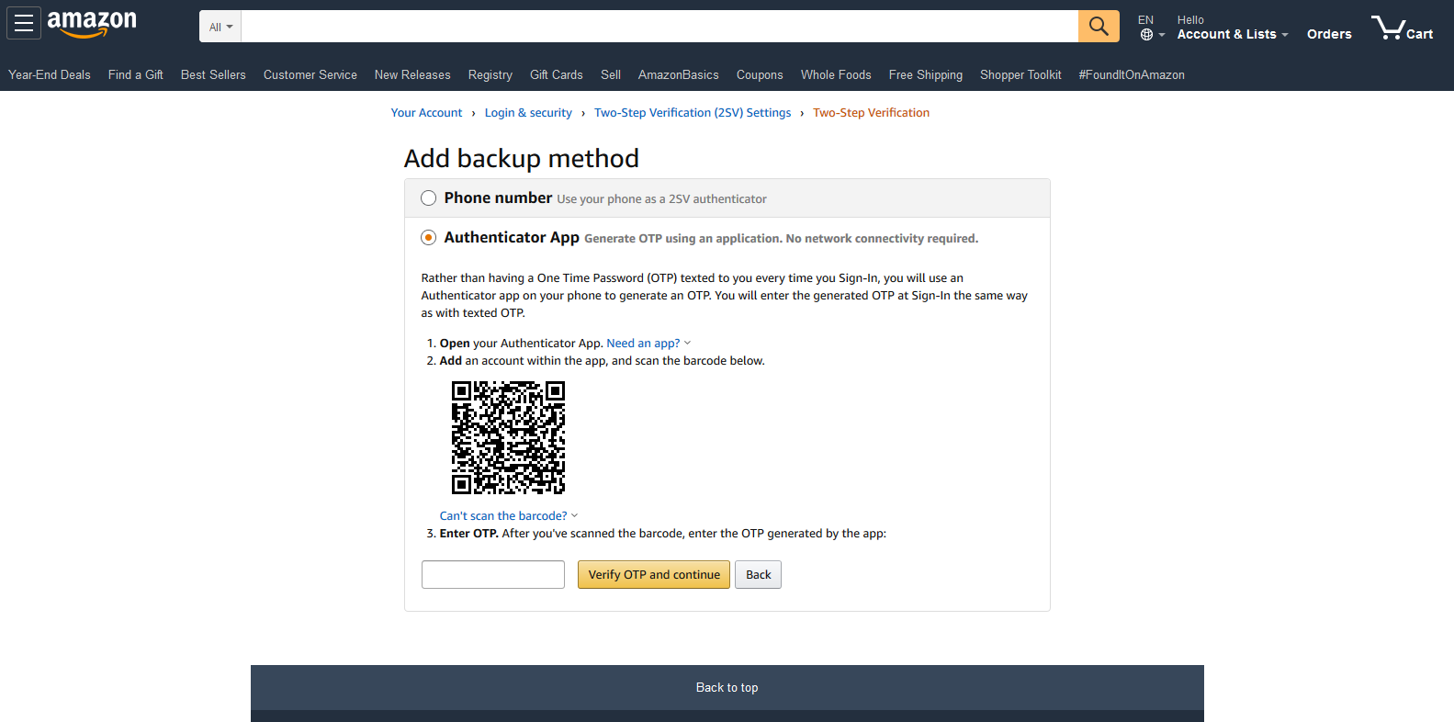Image resolution: width=1454 pixels, height=722 pixels.
Task: Open #FoundItOnAmazon nav item
Action: click(1132, 75)
